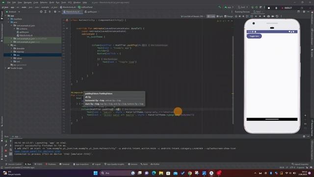Pause the screen recording

coord(276,8)
